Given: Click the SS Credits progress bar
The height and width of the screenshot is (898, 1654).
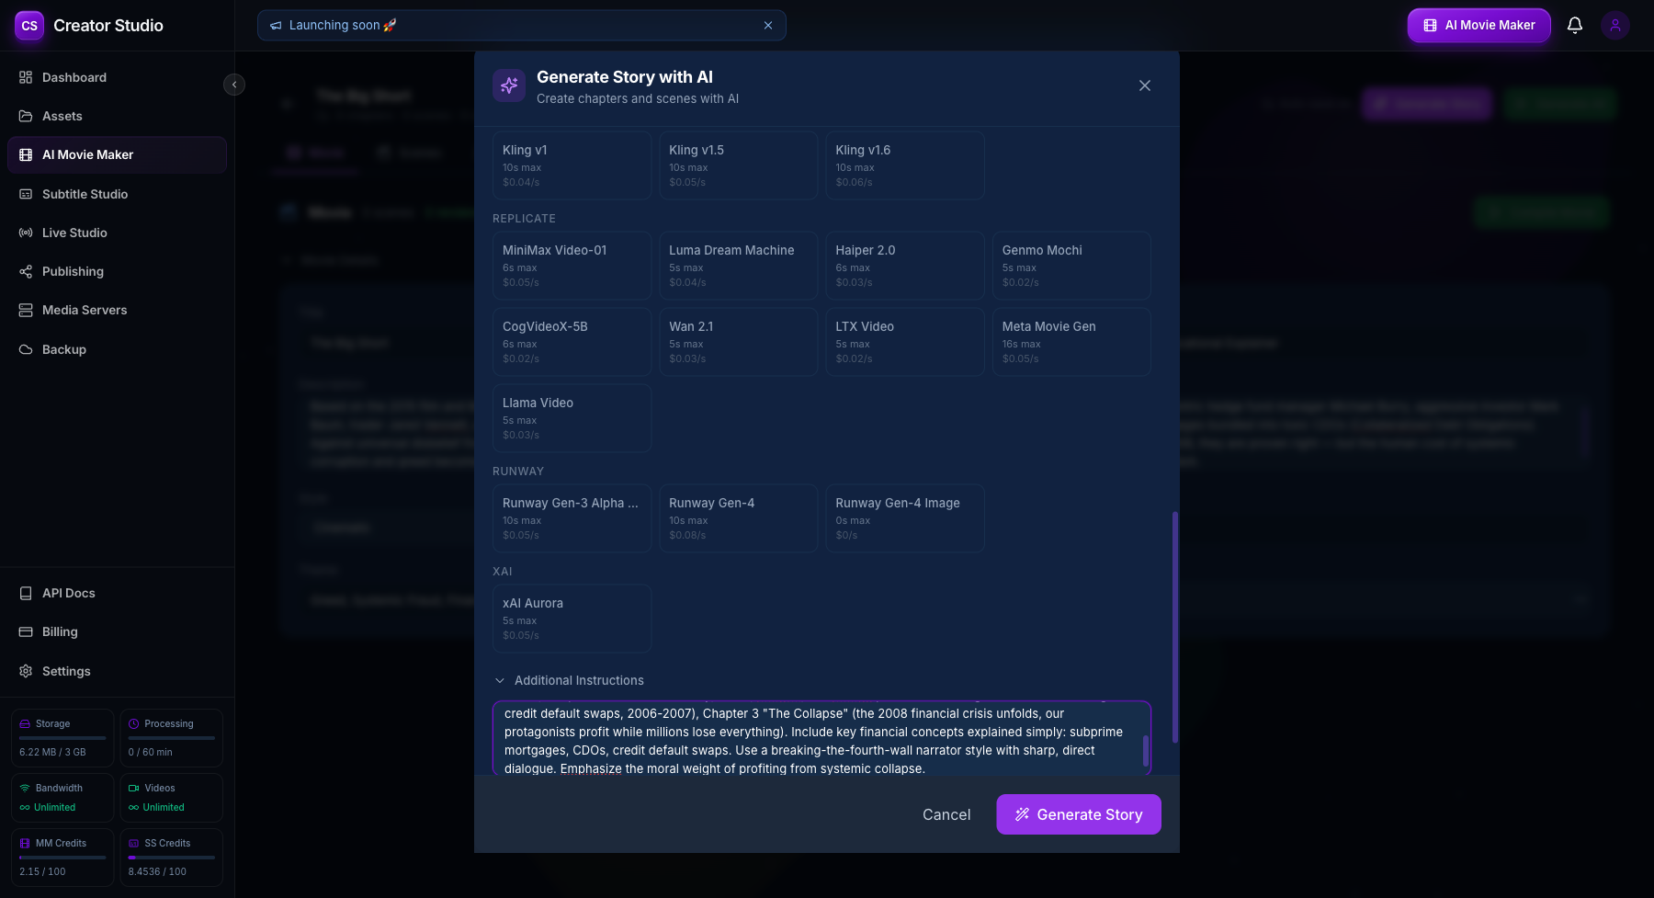Looking at the screenshot, I should tap(172, 858).
